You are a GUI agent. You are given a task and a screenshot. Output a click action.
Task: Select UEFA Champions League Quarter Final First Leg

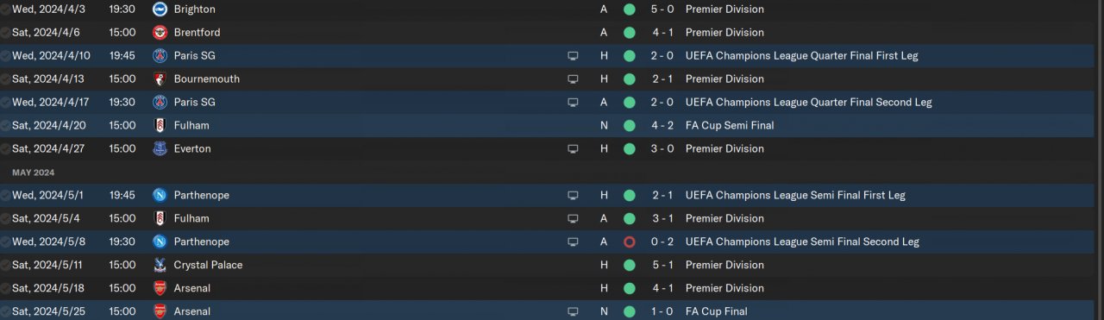801,55
